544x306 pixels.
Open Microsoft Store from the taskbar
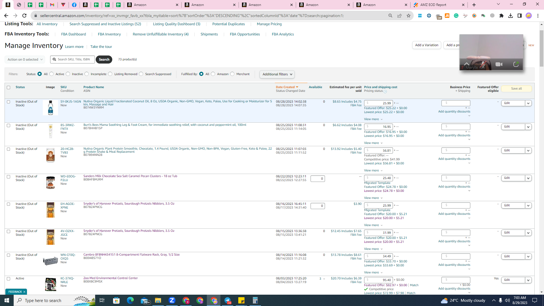[116, 300]
